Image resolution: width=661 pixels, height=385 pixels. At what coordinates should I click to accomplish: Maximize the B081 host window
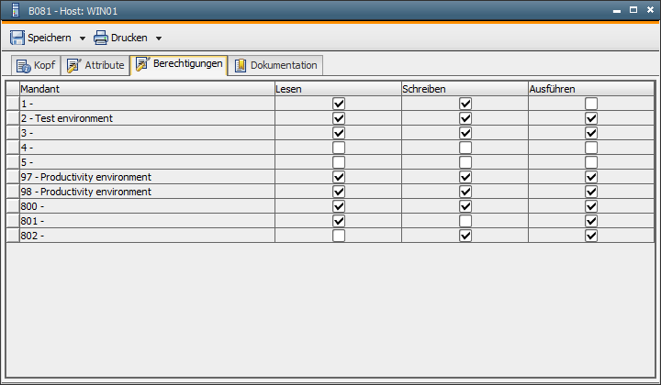(x=633, y=10)
